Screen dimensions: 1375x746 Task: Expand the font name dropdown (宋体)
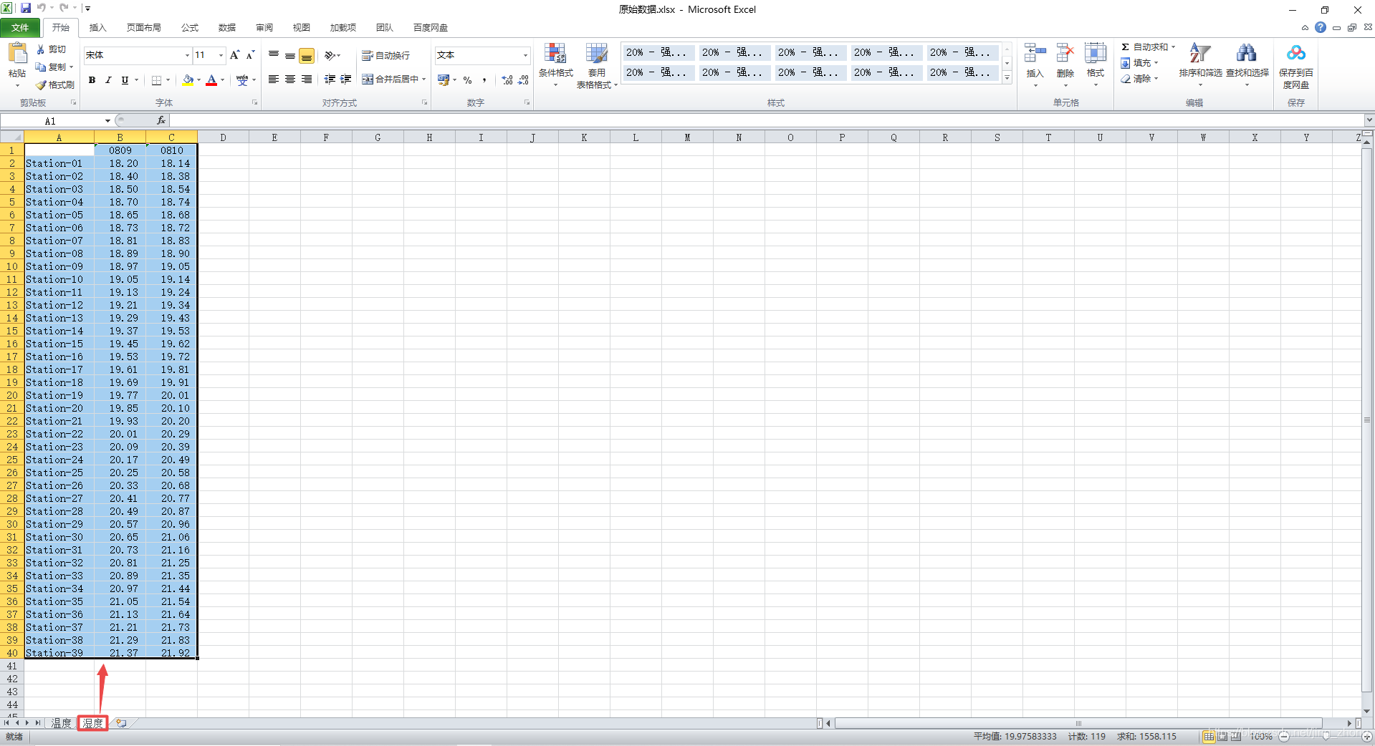tap(188, 55)
